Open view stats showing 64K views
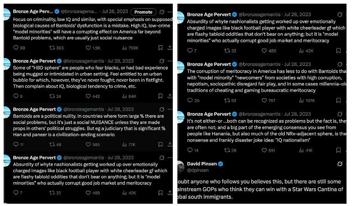Screen dimensions: 352x206 [x=124, y=96]
